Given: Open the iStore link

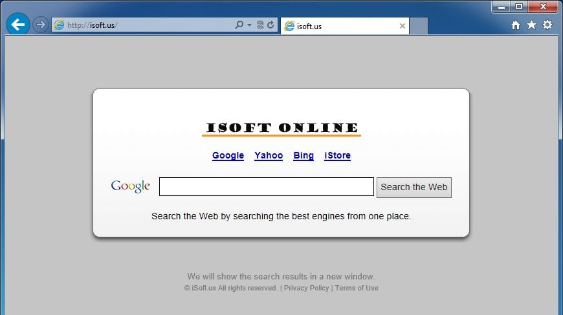Looking at the screenshot, I should click(x=337, y=155).
